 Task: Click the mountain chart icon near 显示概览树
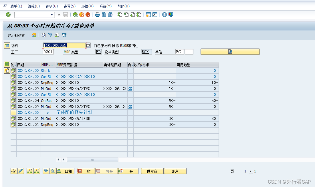click(34, 35)
